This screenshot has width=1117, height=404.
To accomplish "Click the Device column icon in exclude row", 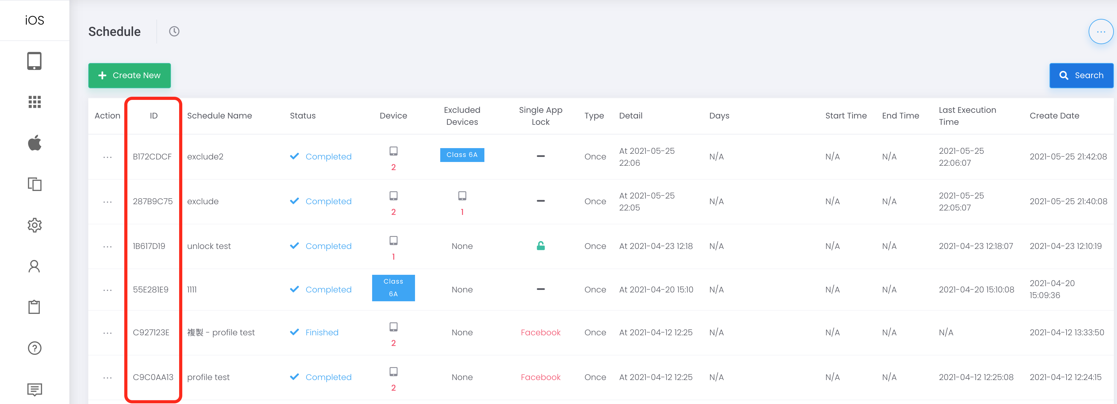I will tap(393, 196).
